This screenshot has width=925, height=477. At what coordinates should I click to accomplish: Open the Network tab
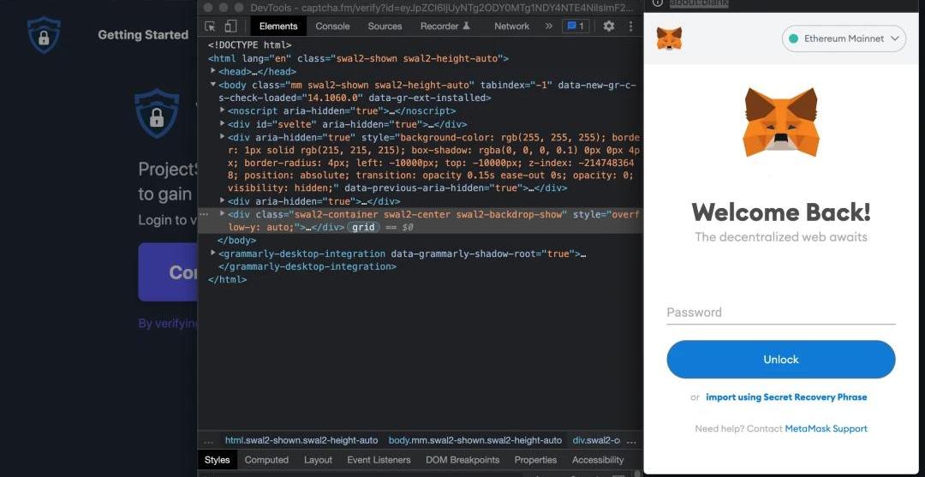pos(511,27)
